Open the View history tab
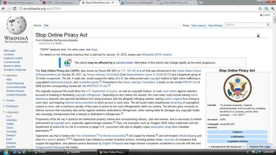This screenshot has height=155, width=276. pyautogui.click(x=215, y=26)
